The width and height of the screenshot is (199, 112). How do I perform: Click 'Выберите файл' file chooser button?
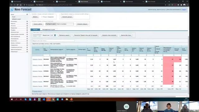coord(51,24)
